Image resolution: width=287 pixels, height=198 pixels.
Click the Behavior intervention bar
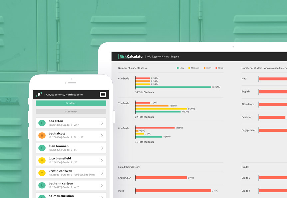272,117
